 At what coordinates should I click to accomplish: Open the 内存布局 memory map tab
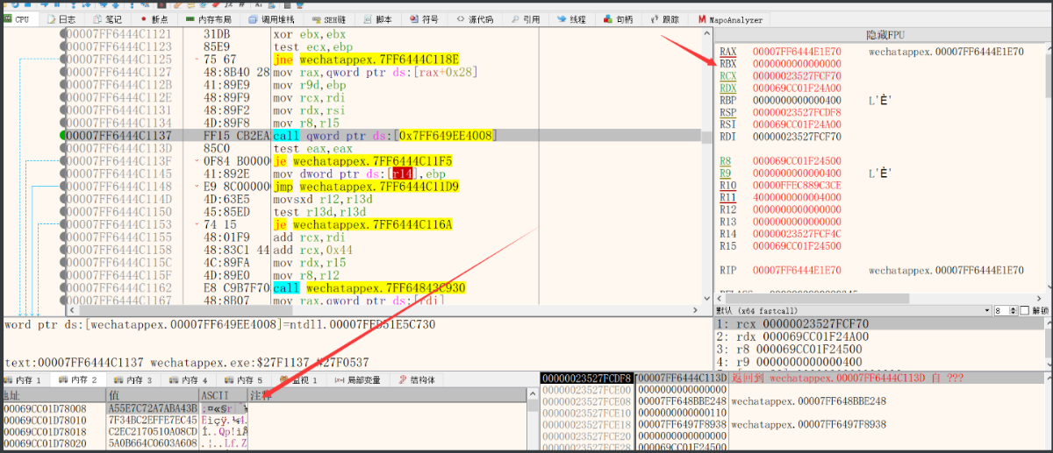[x=209, y=18]
